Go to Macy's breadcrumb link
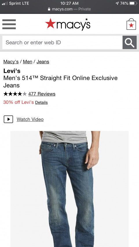139x247 pixels. coord(11,62)
